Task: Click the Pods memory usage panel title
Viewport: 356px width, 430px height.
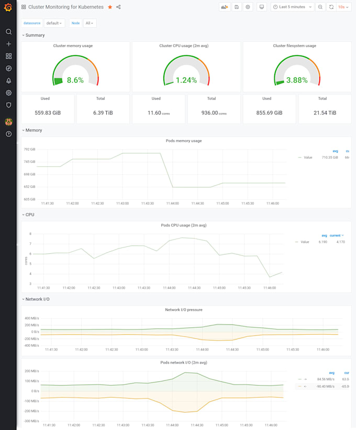Action: (183, 141)
